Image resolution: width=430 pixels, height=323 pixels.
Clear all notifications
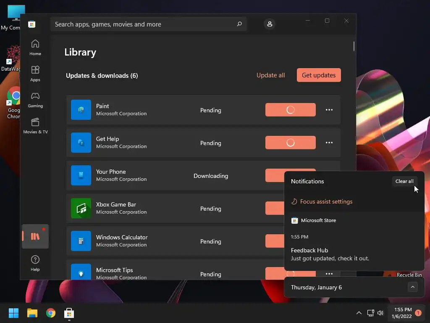404,181
